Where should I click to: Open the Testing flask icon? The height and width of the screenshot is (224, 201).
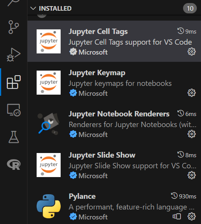14,137
